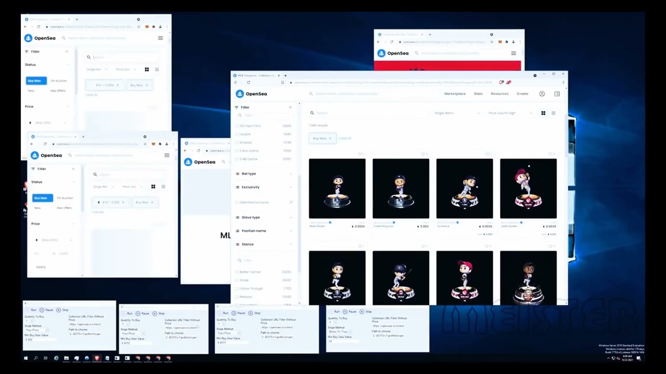The width and height of the screenshot is (666, 374).
Task: Select large grid view in top-left window
Action: 147,70
